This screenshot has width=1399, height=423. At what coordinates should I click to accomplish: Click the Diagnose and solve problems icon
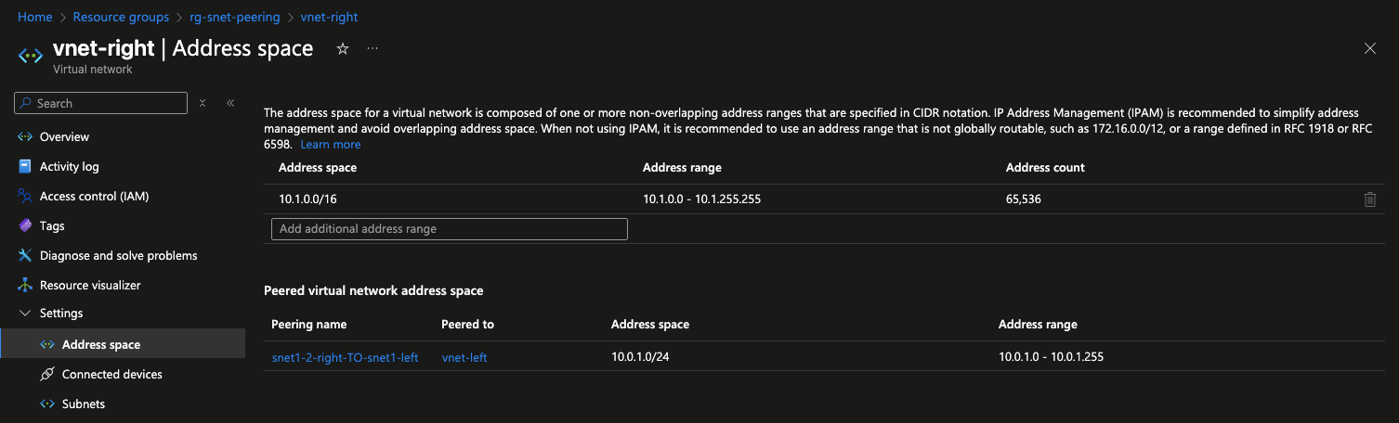pyautogui.click(x=25, y=255)
